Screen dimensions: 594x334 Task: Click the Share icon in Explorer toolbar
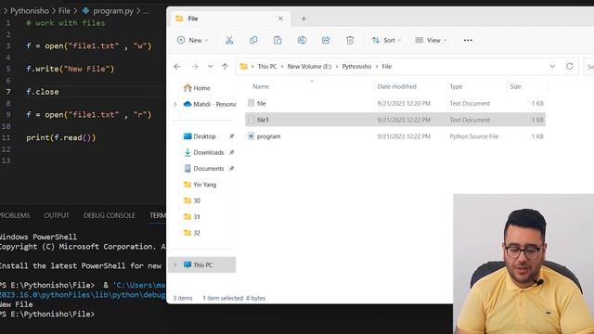coord(326,40)
